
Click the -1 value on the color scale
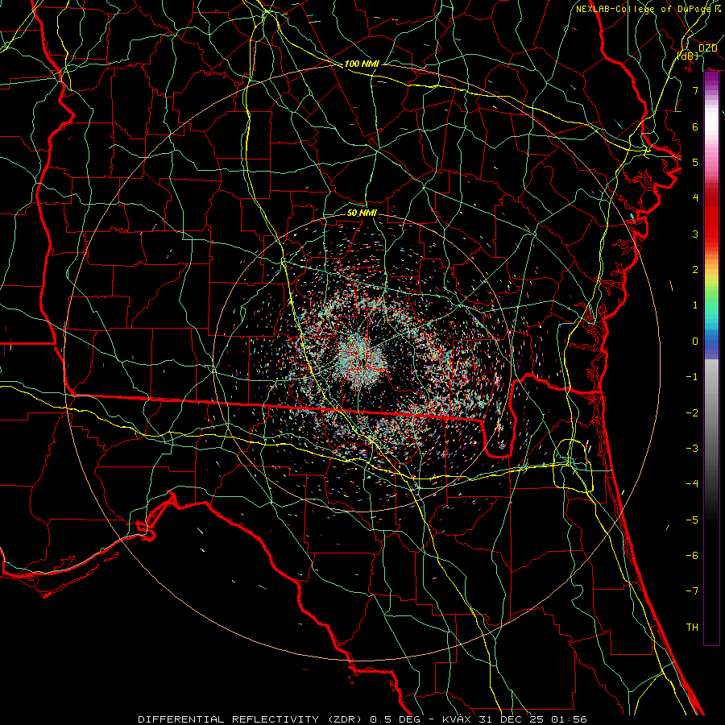tap(692, 377)
